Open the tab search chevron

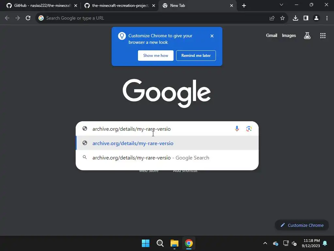tap(281, 5)
